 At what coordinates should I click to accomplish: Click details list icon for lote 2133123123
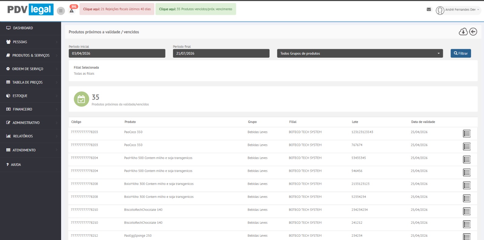pyautogui.click(x=466, y=185)
